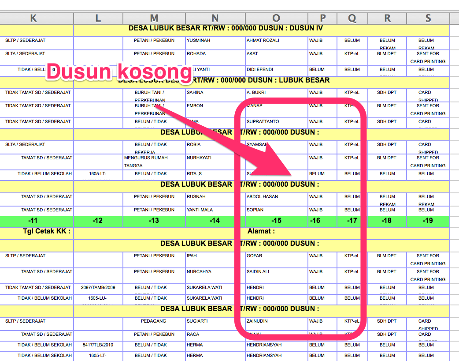The height and width of the screenshot is (361, 459).
Task: Select 'SUKARELA WATI' in the 2097/TAMB/2009 row
Action: [215, 289]
